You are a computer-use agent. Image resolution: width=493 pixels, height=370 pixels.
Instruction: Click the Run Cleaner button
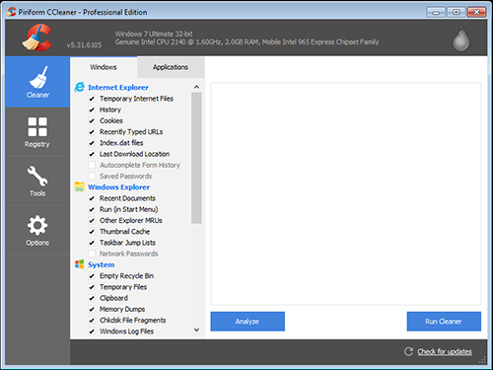pos(444,322)
